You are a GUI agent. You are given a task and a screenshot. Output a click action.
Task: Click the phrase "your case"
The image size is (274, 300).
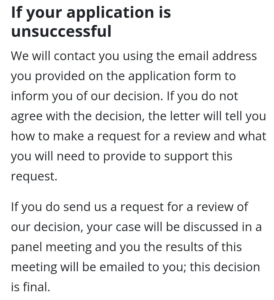114,227
